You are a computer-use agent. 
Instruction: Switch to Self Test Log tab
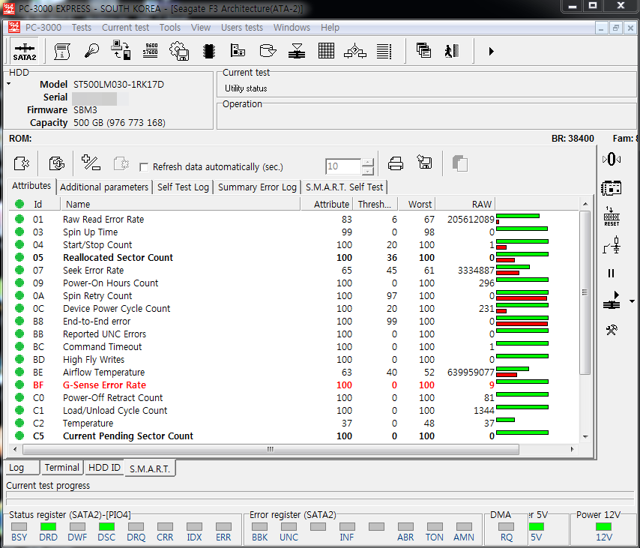click(x=183, y=187)
